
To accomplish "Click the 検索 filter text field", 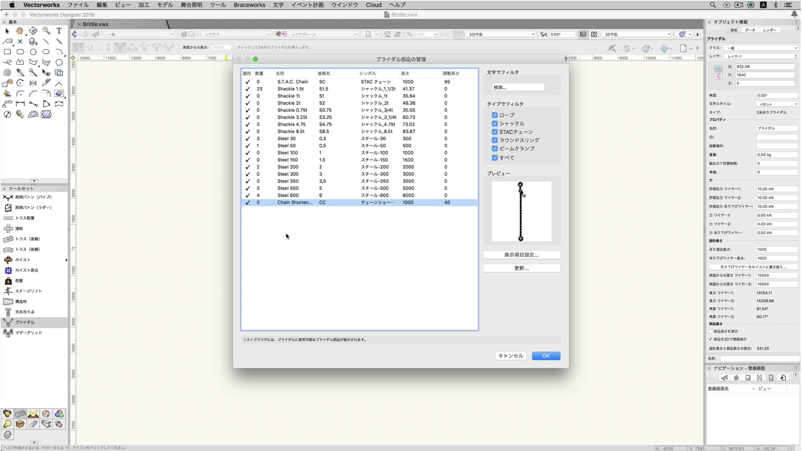I will tap(518, 87).
